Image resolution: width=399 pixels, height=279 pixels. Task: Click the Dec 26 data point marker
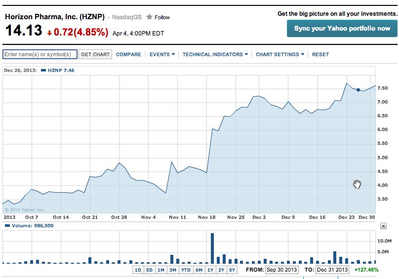(x=359, y=90)
